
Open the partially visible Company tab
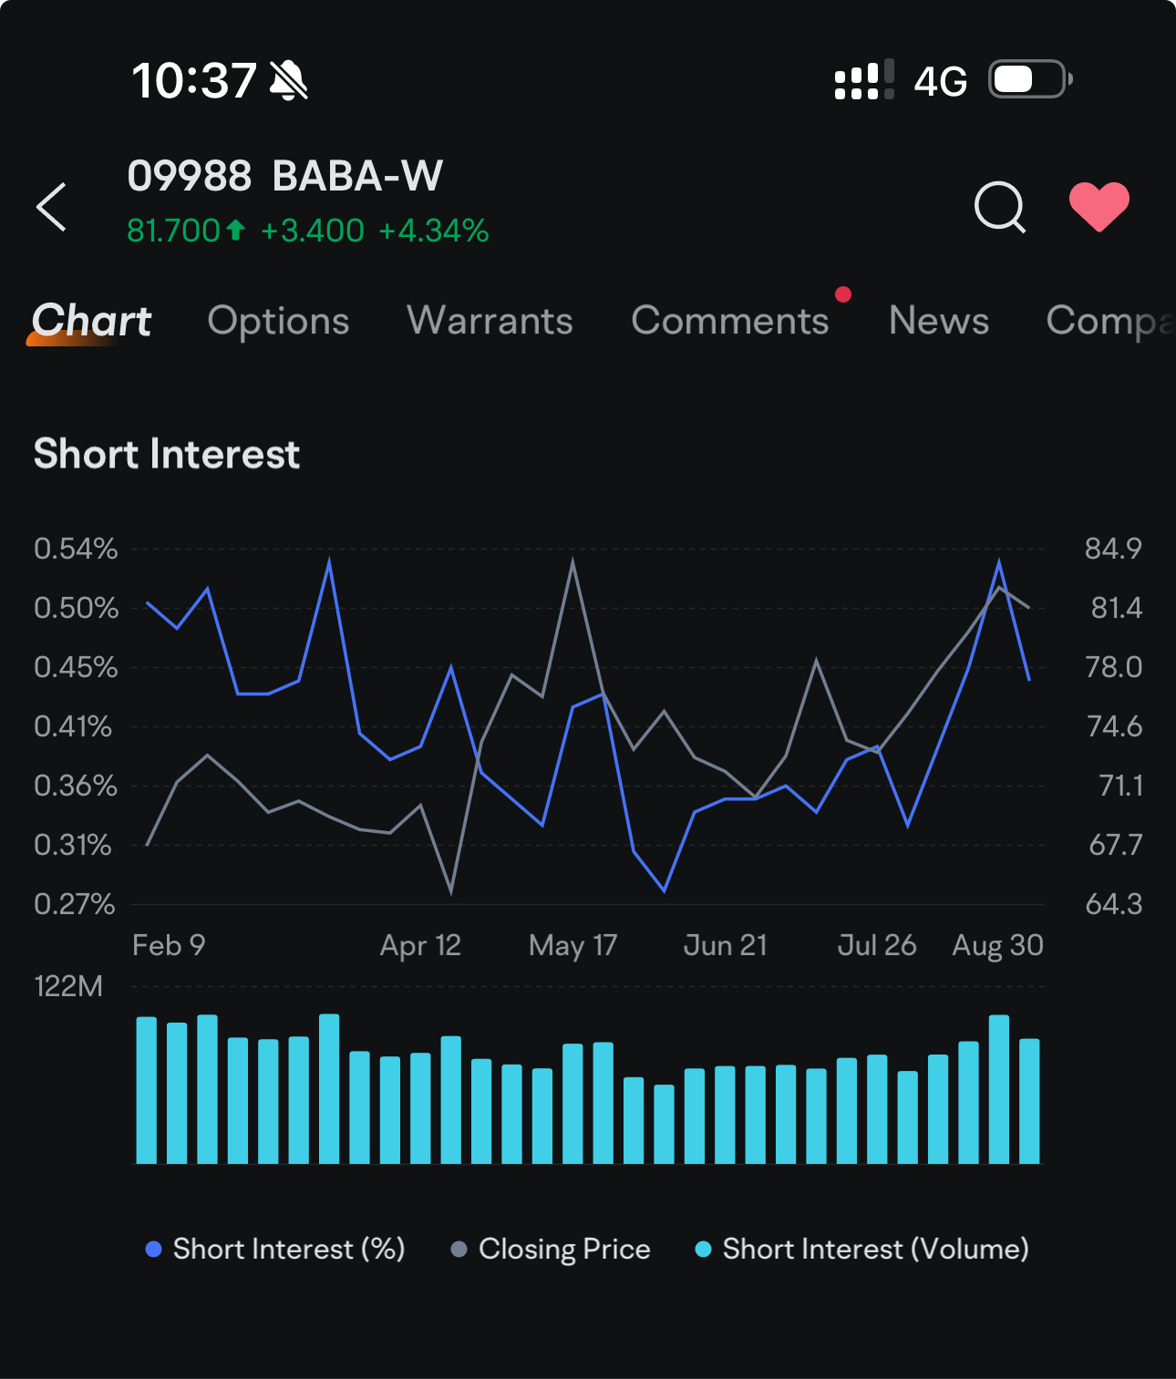(1110, 321)
